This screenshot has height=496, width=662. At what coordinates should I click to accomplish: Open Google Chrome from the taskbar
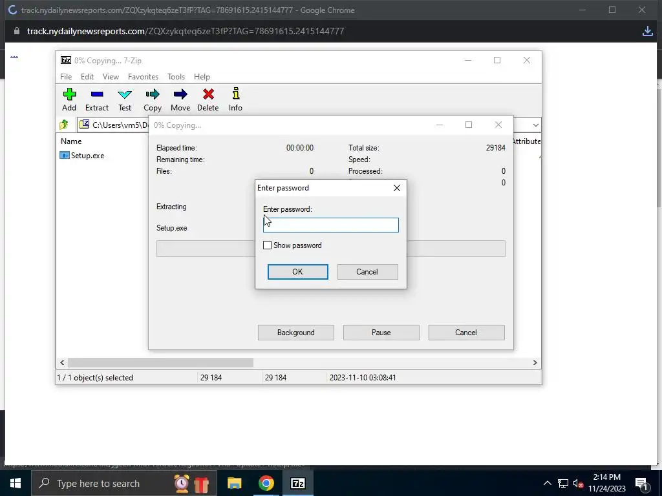tap(266, 483)
